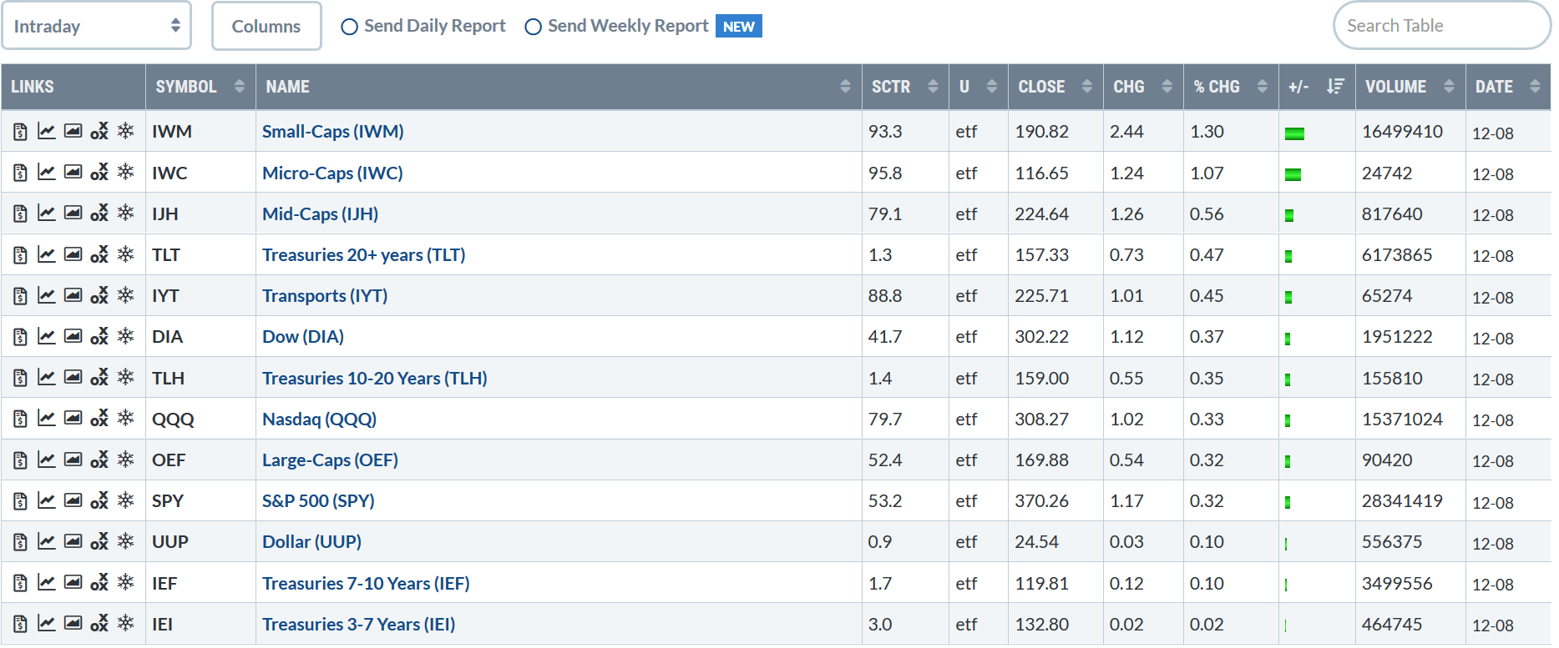
Task: Click the Columns button
Action: (266, 26)
